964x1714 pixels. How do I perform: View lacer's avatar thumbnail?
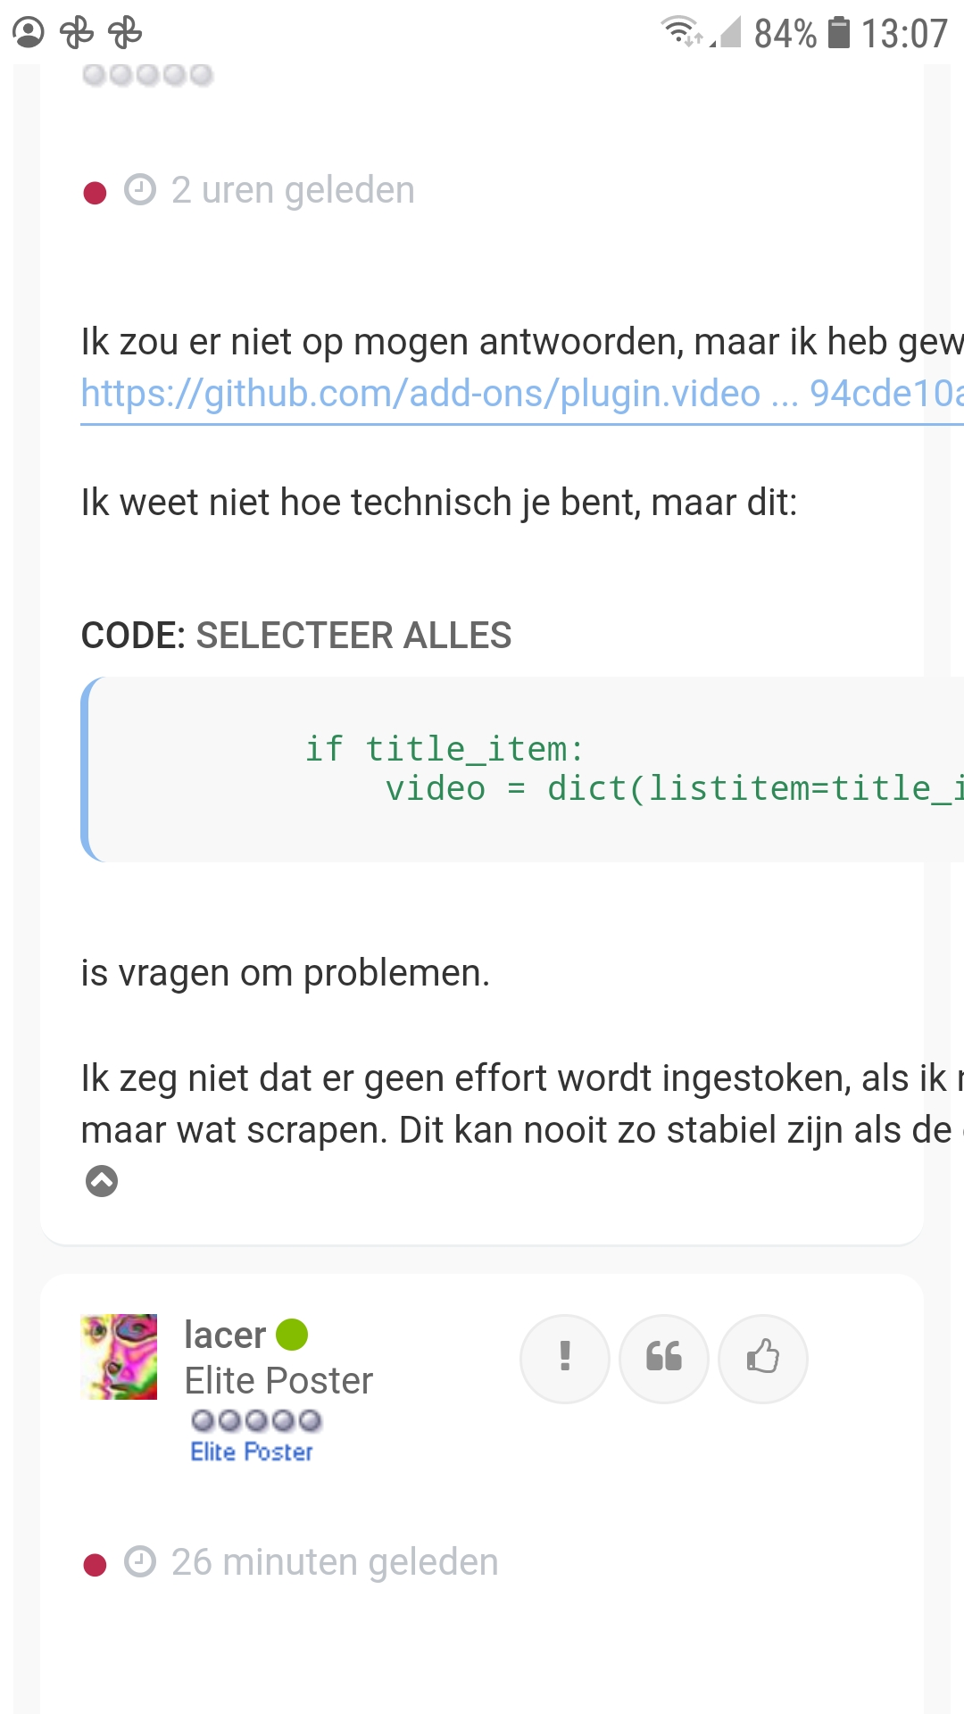pos(119,1356)
